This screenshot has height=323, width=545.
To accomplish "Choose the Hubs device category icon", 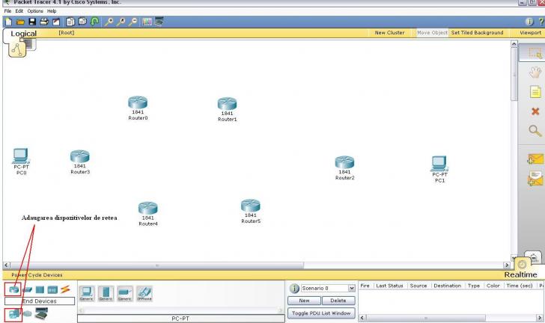I will point(40,289).
